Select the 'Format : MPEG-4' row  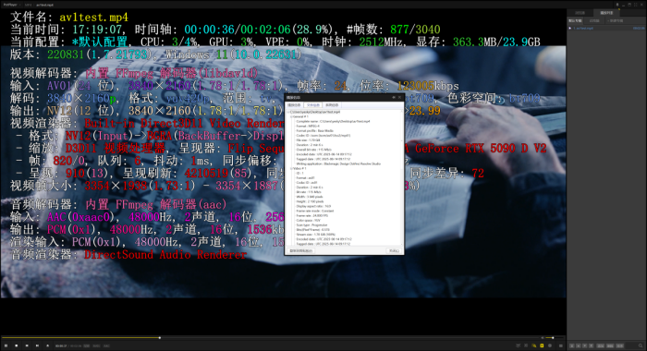[308, 127]
